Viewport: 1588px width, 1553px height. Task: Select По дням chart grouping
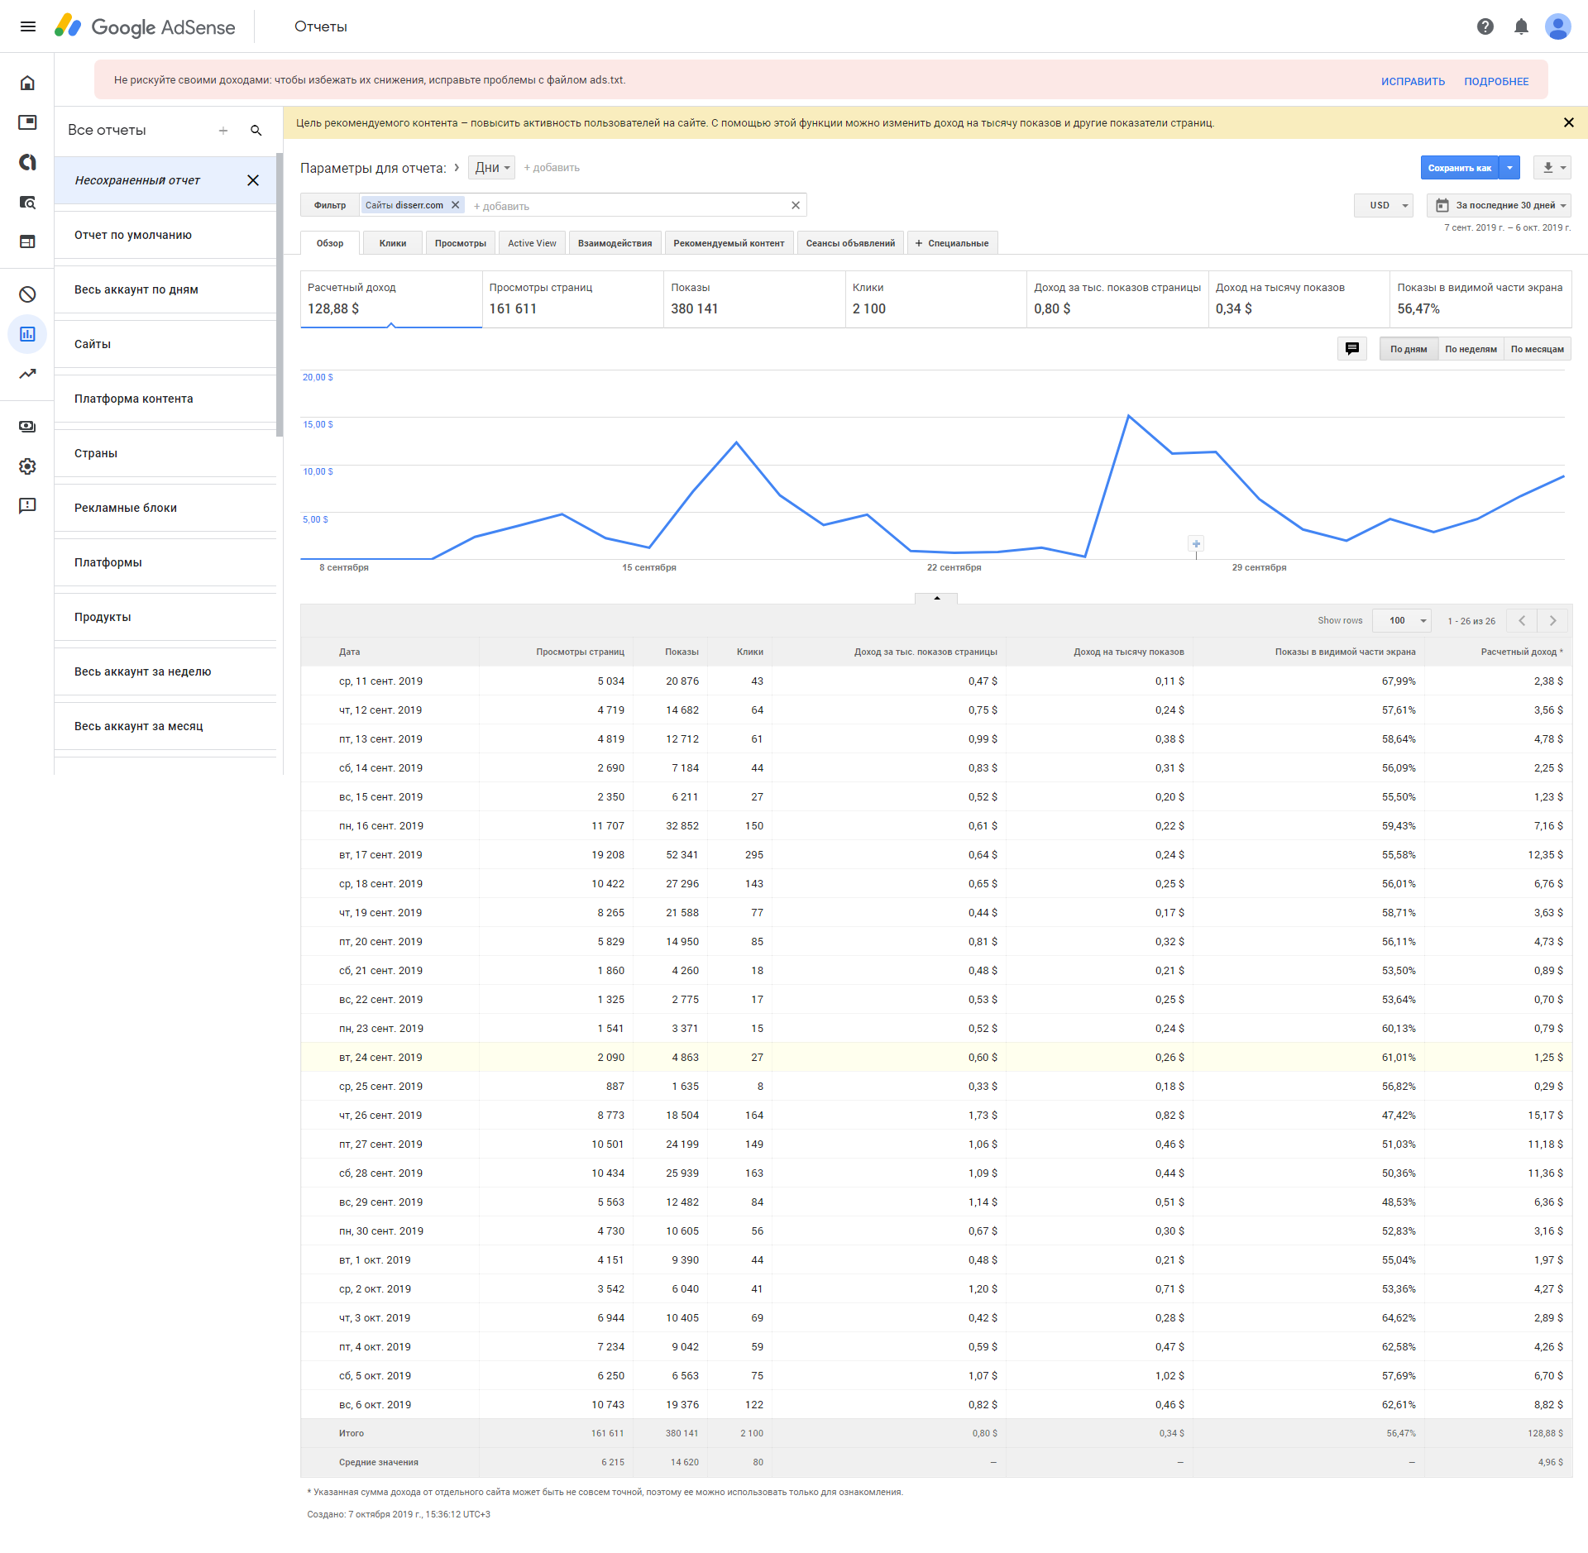pos(1408,349)
